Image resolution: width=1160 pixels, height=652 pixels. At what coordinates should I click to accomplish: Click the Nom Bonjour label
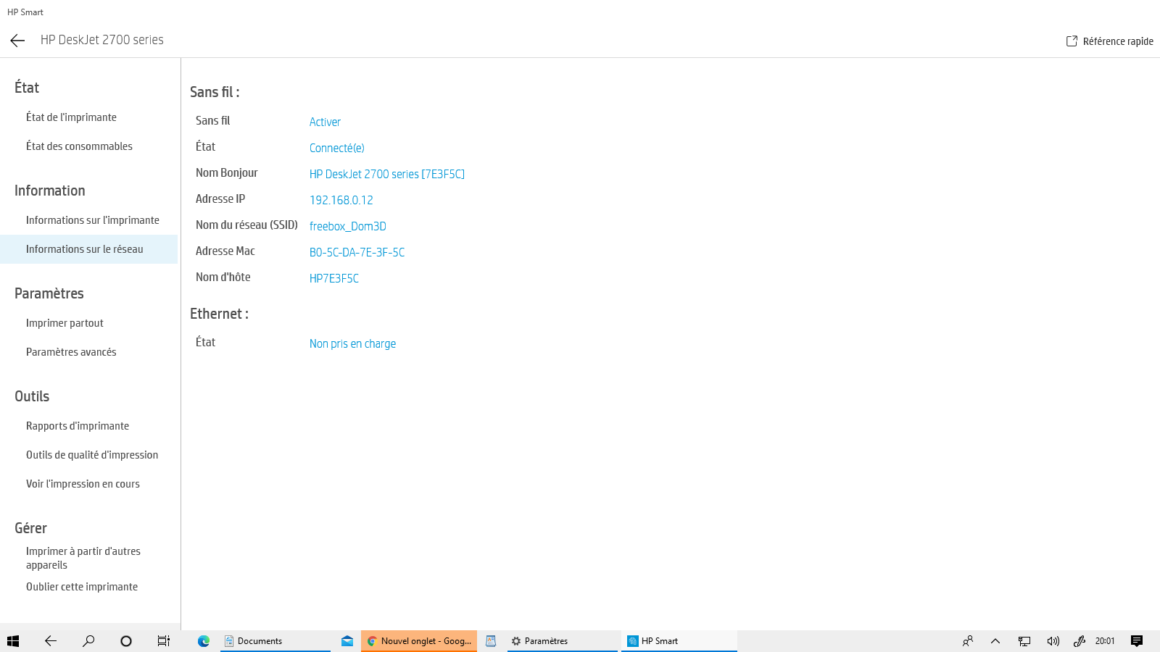[227, 172]
